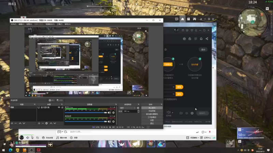Viewport: 273px width, 153px height.
Task: Click the OBS mixer vertical scrollbar
Action: [x=117, y=115]
